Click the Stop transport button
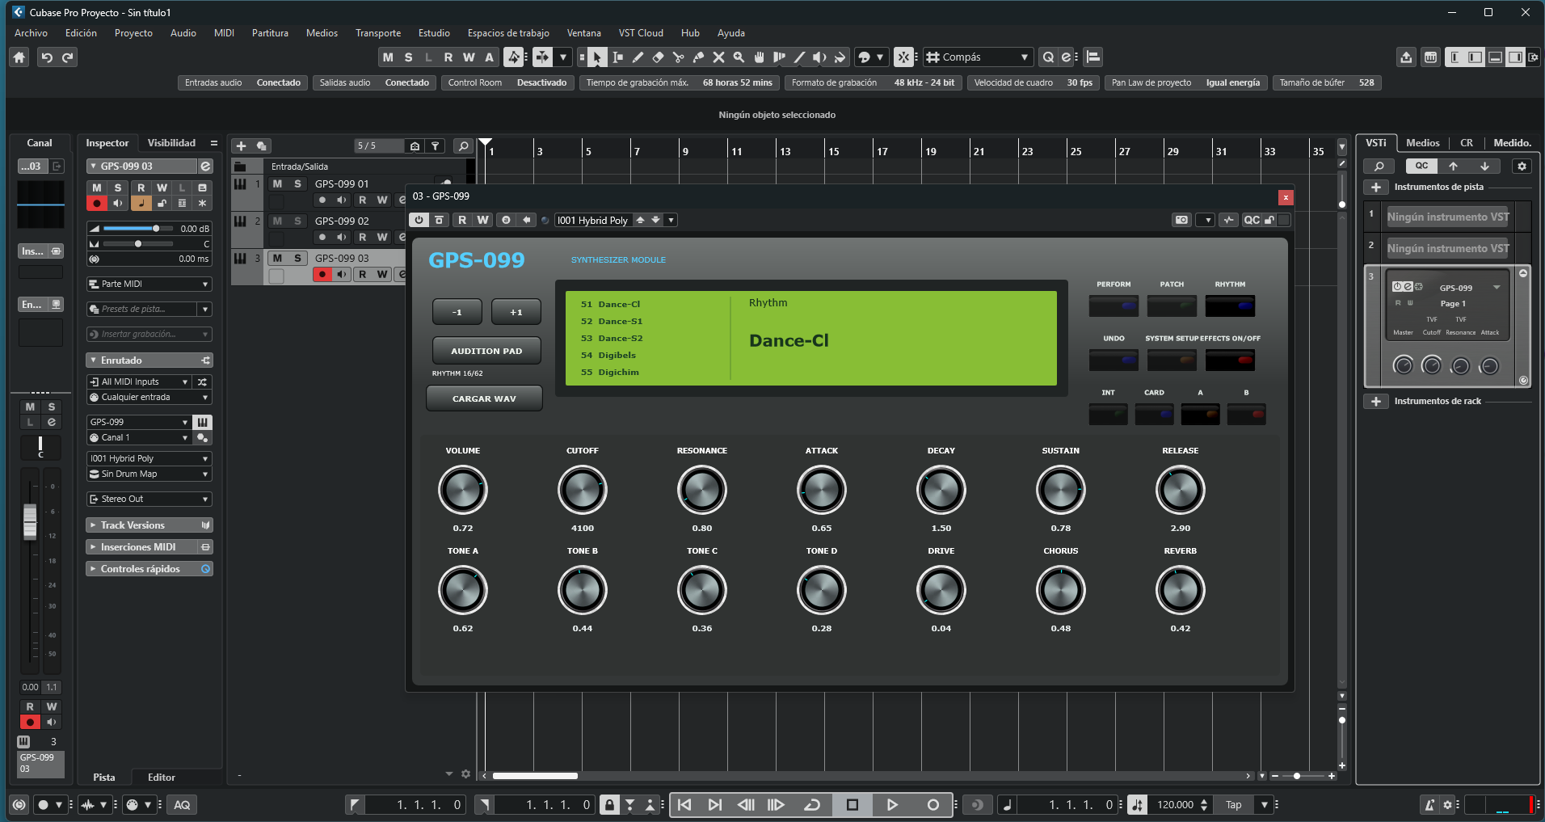The height and width of the screenshot is (822, 1545). point(852,805)
